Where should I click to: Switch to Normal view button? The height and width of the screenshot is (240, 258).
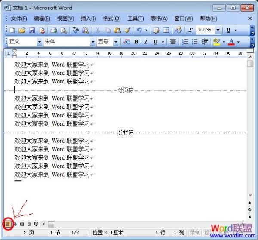click(x=8, y=224)
